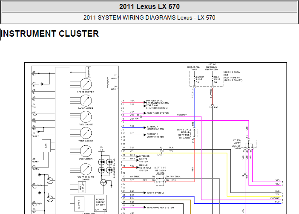
Task: Click the VOLTMETER label
Action: (x=86, y=159)
